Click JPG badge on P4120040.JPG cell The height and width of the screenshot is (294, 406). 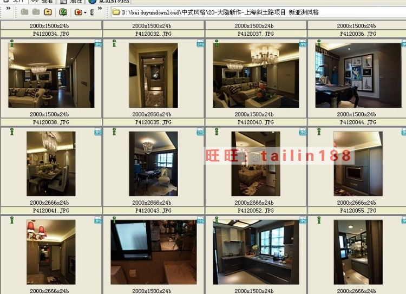(303, 43)
